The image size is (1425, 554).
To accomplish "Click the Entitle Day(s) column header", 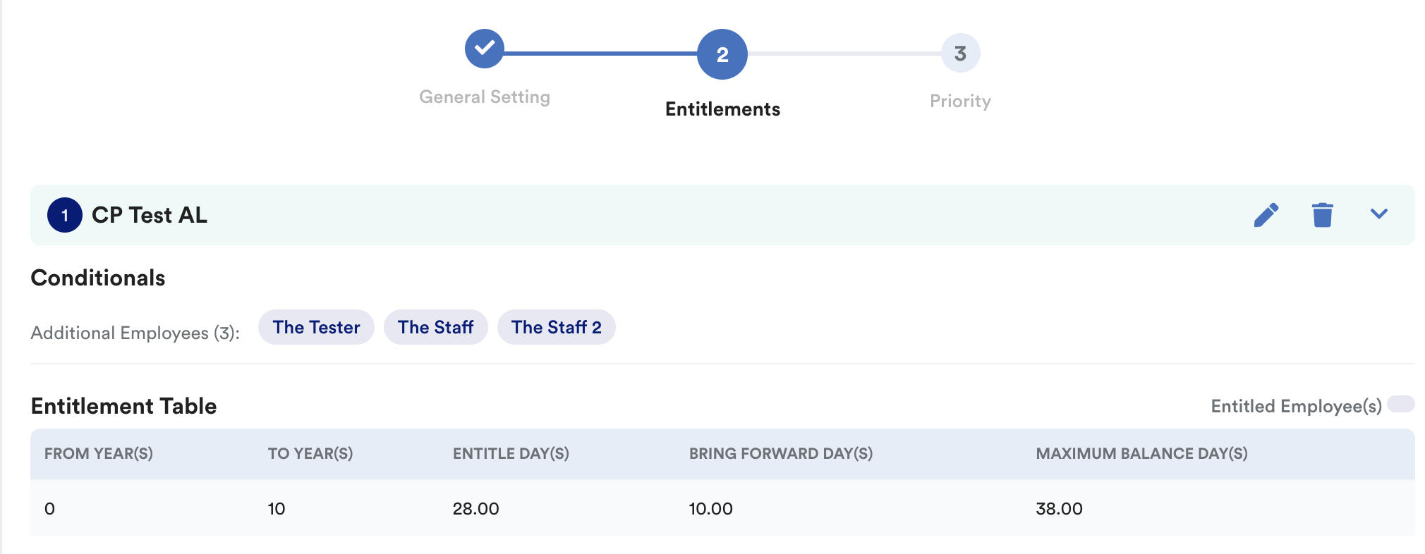I will (x=511, y=454).
